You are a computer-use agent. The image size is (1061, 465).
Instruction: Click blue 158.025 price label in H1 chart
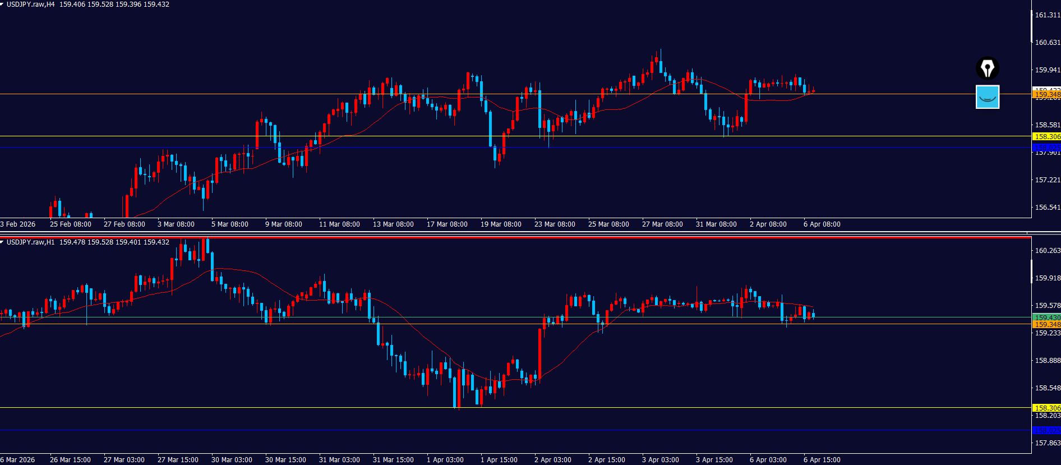click(1046, 430)
